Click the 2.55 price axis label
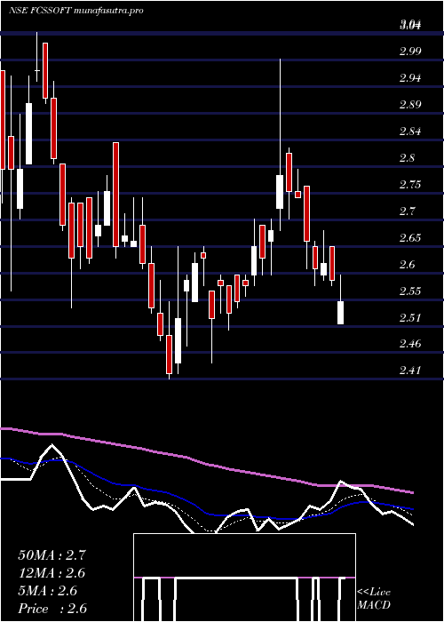 pos(410,291)
